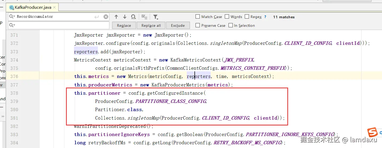Enable the In Selection checkbox
The height and width of the screenshot is (148, 382).
pyautogui.click(x=230, y=25)
